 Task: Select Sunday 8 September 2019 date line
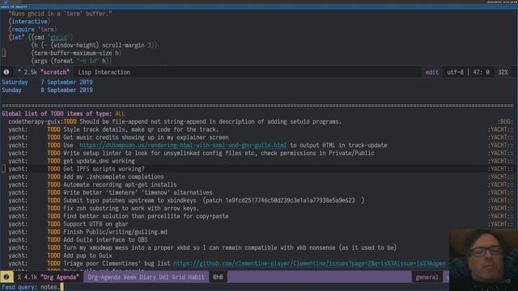(47, 90)
